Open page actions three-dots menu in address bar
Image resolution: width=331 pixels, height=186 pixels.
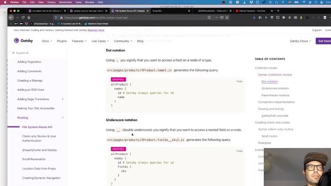[217, 18]
